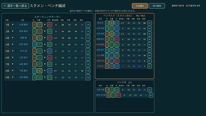Open batting order dropdown next to 5番
The height and width of the screenshot is (116, 206).
click(x=13, y=51)
